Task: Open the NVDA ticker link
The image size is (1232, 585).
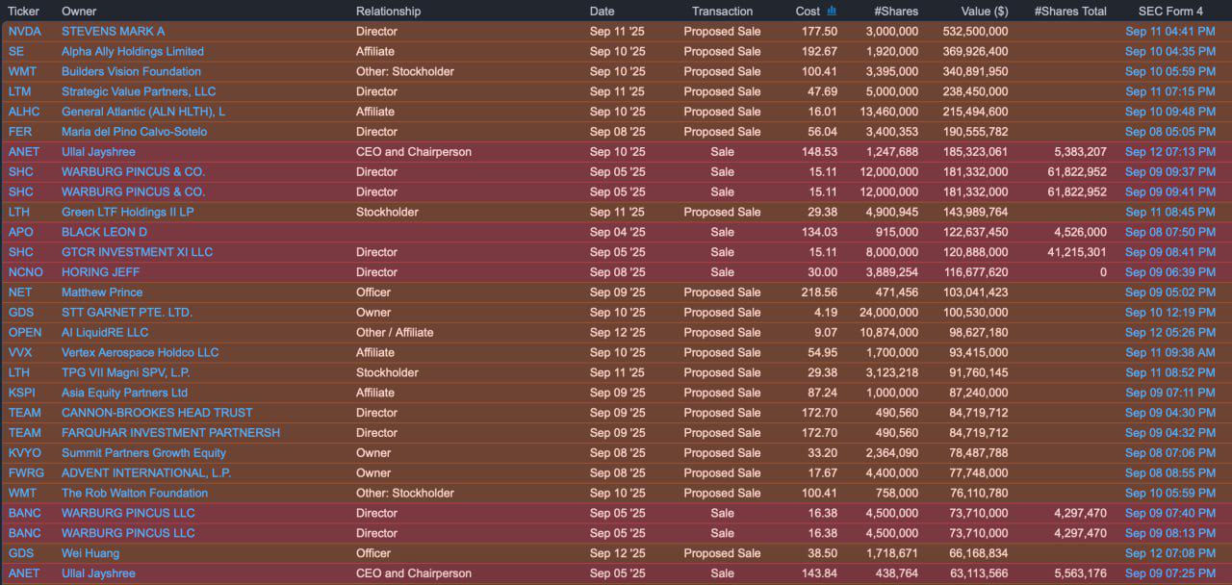Action: pyautogui.click(x=24, y=32)
